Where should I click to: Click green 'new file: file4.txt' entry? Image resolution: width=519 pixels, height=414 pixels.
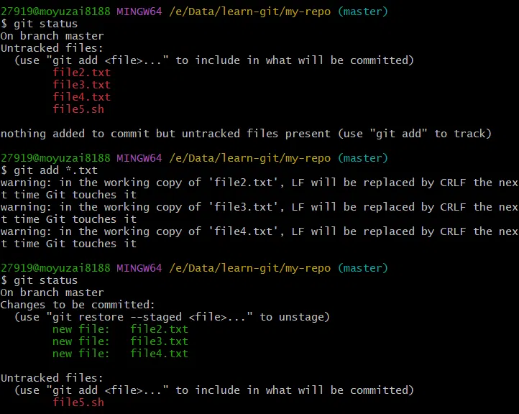click(120, 354)
